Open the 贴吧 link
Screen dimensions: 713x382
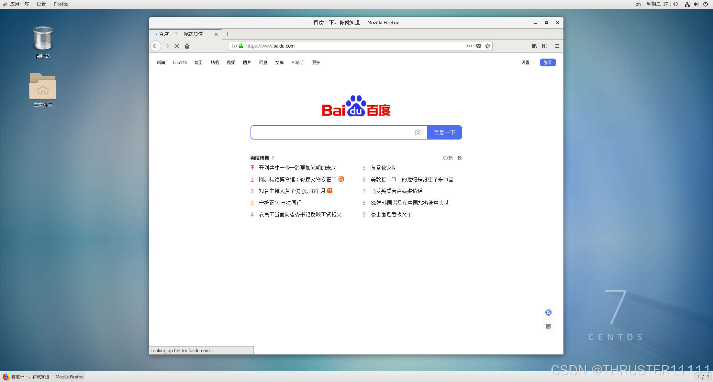pos(215,62)
